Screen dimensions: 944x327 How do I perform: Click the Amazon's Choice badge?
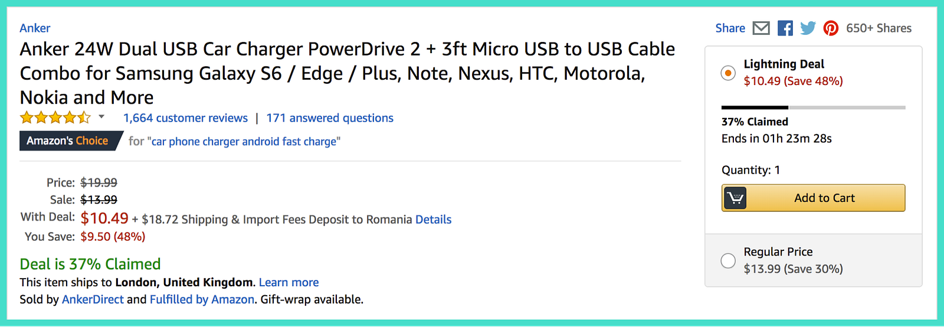click(67, 140)
